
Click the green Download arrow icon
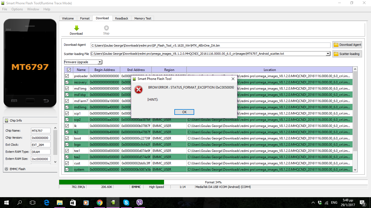76,28
